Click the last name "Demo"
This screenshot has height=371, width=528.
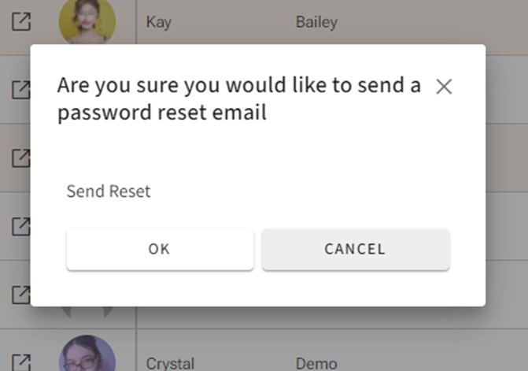(x=316, y=363)
